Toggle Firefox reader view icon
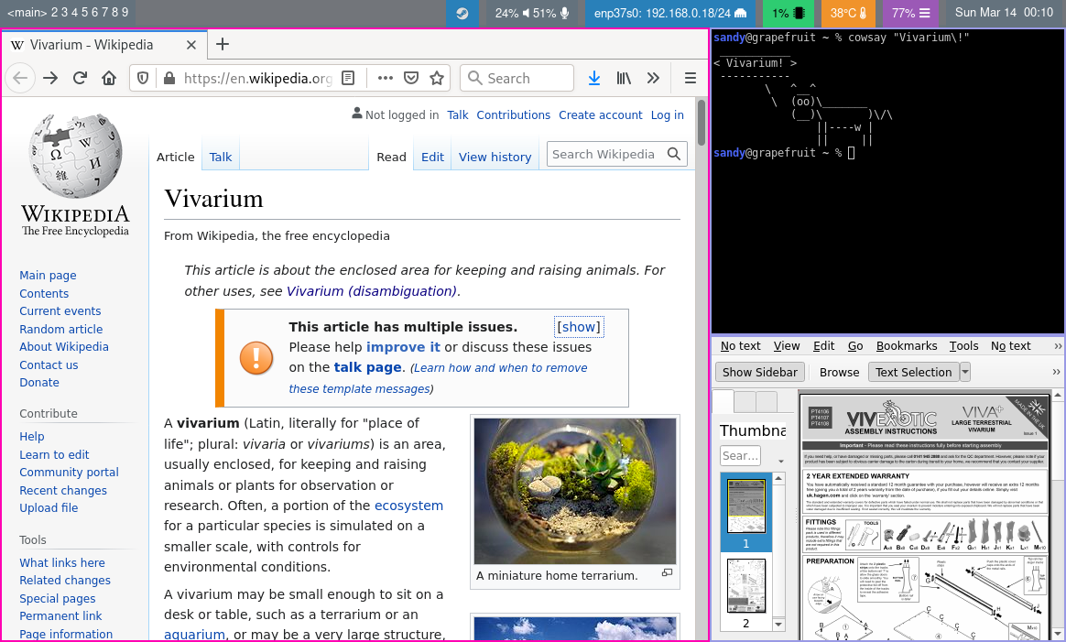1066x642 pixels. point(348,78)
